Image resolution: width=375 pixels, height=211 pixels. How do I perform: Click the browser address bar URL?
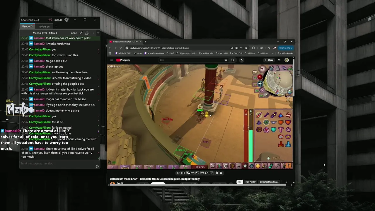pyautogui.click(x=159, y=48)
